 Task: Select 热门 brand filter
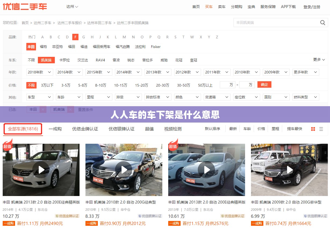[x=32, y=37]
